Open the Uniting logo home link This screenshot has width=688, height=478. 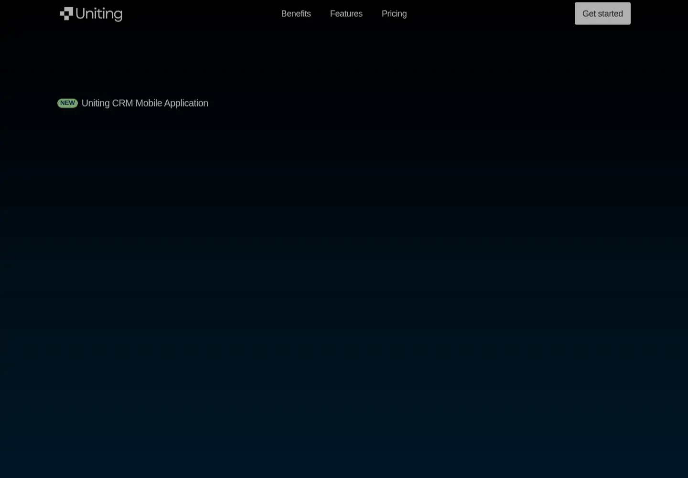[91, 14]
